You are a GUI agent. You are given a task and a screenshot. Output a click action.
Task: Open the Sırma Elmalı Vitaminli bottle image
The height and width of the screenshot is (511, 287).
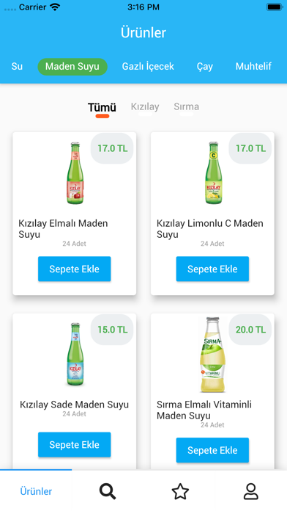pyautogui.click(x=212, y=355)
